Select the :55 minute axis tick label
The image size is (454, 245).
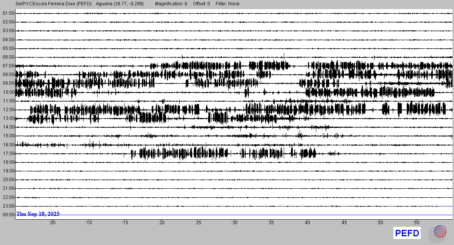click(416, 223)
